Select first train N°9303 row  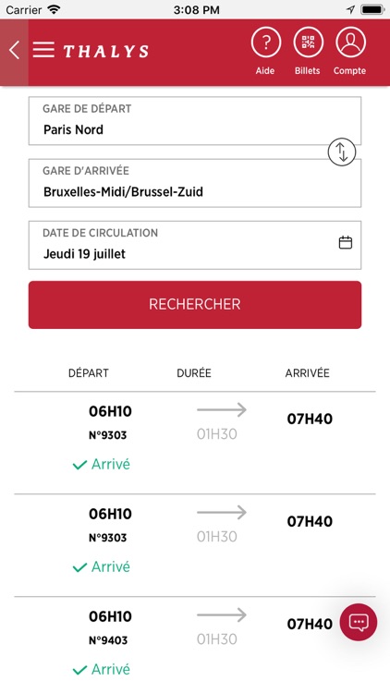[195, 443]
